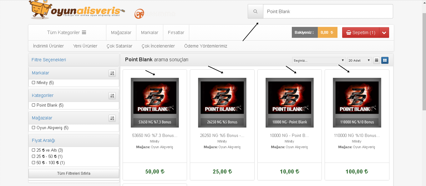
Task: Click the Fiyat Aralığı filter heading
Action: pos(43,141)
